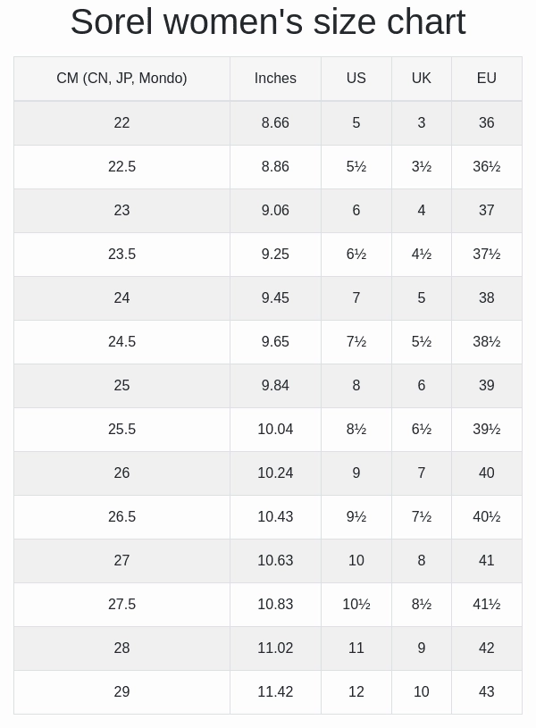Click the EU size 39 cell
This screenshot has height=728, width=536.
coord(486,386)
